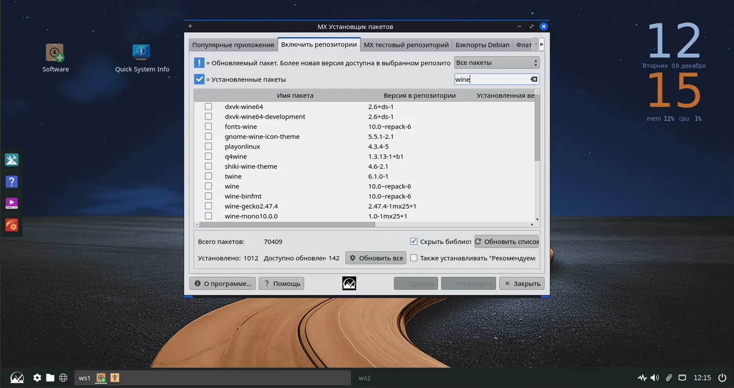Open the system monitor pulse tray icon
This screenshot has height=388, width=734.
coord(642,378)
